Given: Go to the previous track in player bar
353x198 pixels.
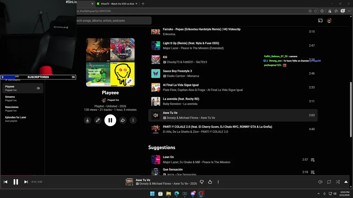Looking at the screenshot, I should (5, 182).
